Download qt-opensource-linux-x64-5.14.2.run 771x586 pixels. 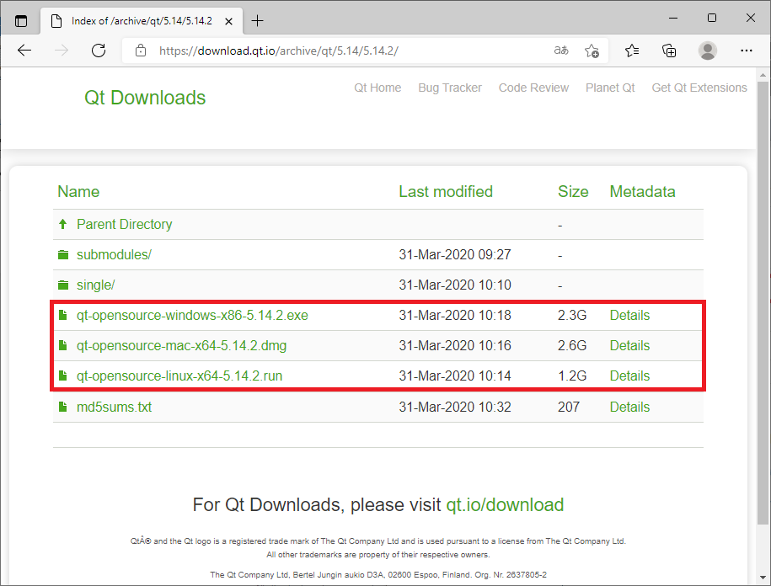tap(179, 376)
